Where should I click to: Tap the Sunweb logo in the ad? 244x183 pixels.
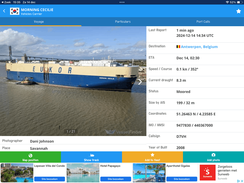pyautogui.click(x=208, y=173)
